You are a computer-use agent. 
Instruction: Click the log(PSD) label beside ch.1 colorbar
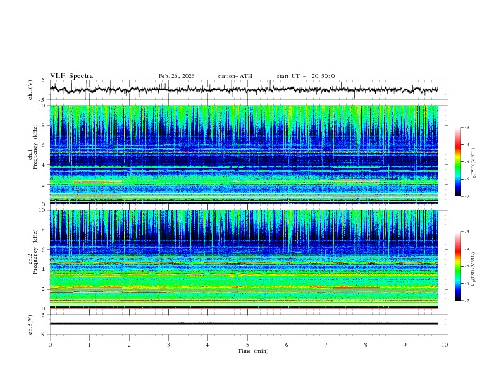pos(474,165)
